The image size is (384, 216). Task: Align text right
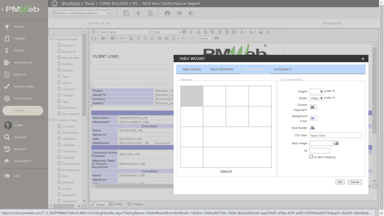pos(227,32)
